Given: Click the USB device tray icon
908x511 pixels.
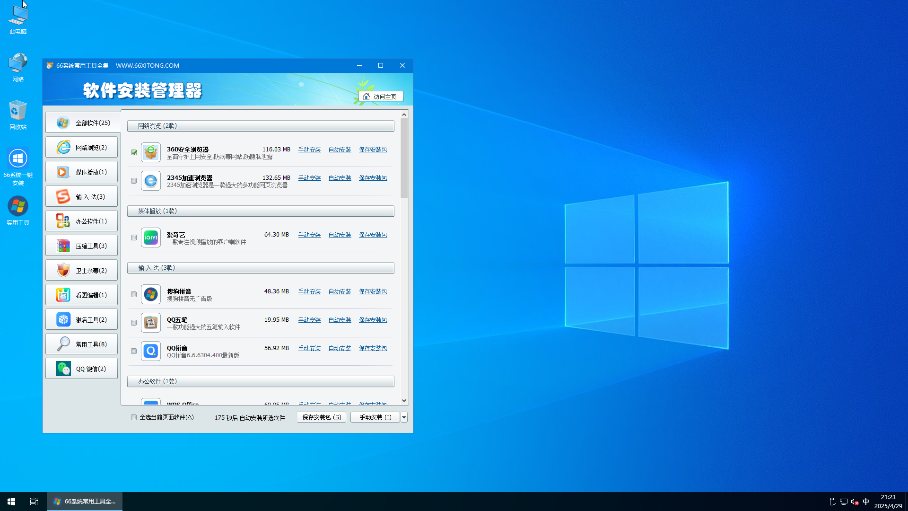Looking at the screenshot, I should click(x=832, y=502).
